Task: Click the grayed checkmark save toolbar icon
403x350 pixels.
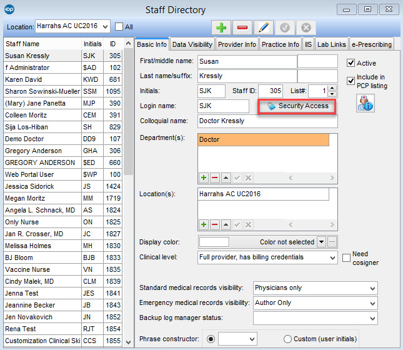Action: coord(284,27)
